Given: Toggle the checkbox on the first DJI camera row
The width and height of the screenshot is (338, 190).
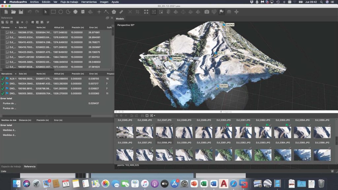Looking at the screenshot, I should 3,32.
